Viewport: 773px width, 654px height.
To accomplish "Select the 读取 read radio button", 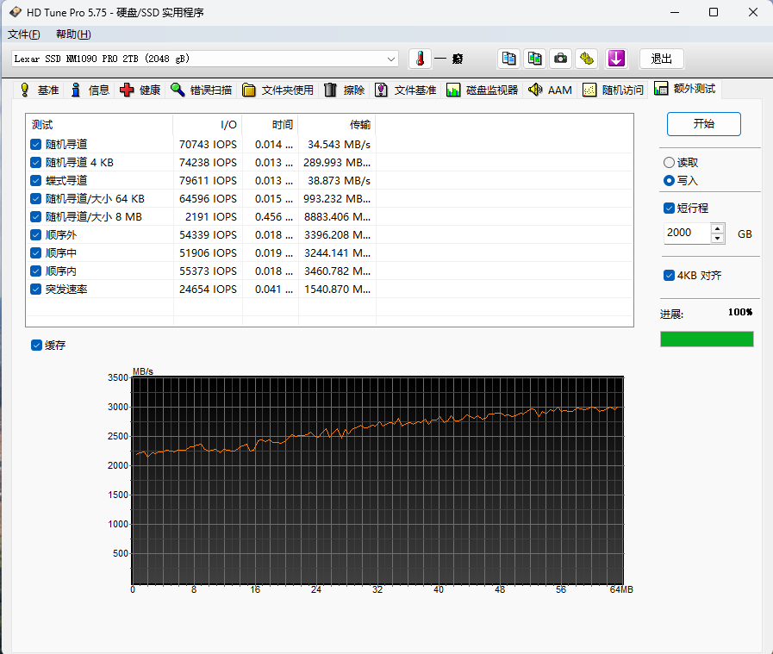I will pyautogui.click(x=670, y=163).
